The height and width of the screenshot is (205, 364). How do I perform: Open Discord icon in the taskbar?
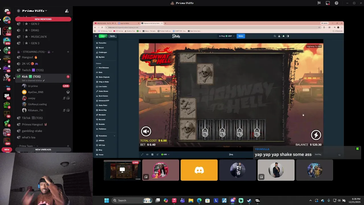pyautogui.click(x=233, y=200)
